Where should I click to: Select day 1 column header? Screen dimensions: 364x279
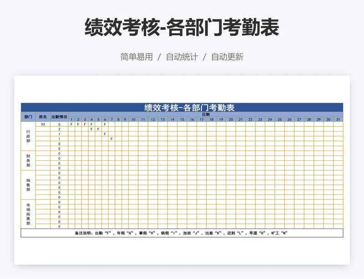[71, 120]
